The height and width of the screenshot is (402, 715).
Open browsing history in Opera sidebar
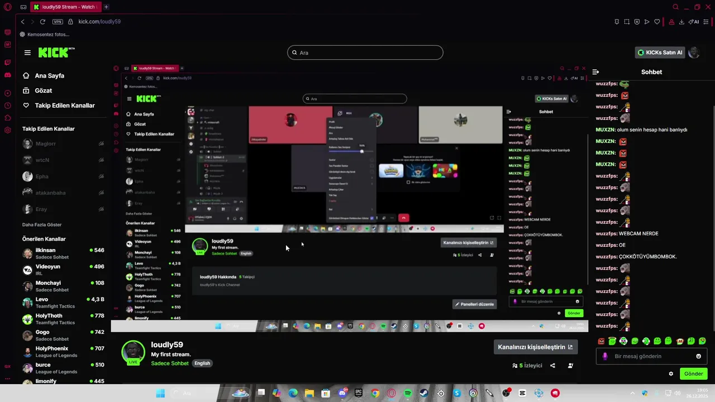click(x=8, y=106)
